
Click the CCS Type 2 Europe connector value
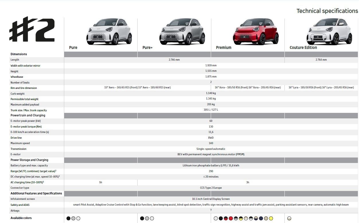tap(211, 188)
